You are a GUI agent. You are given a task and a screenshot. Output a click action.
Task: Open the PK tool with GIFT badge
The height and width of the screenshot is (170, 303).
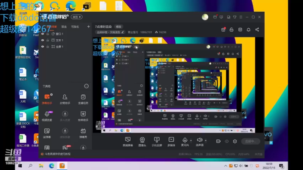pyautogui.click(x=66, y=147)
